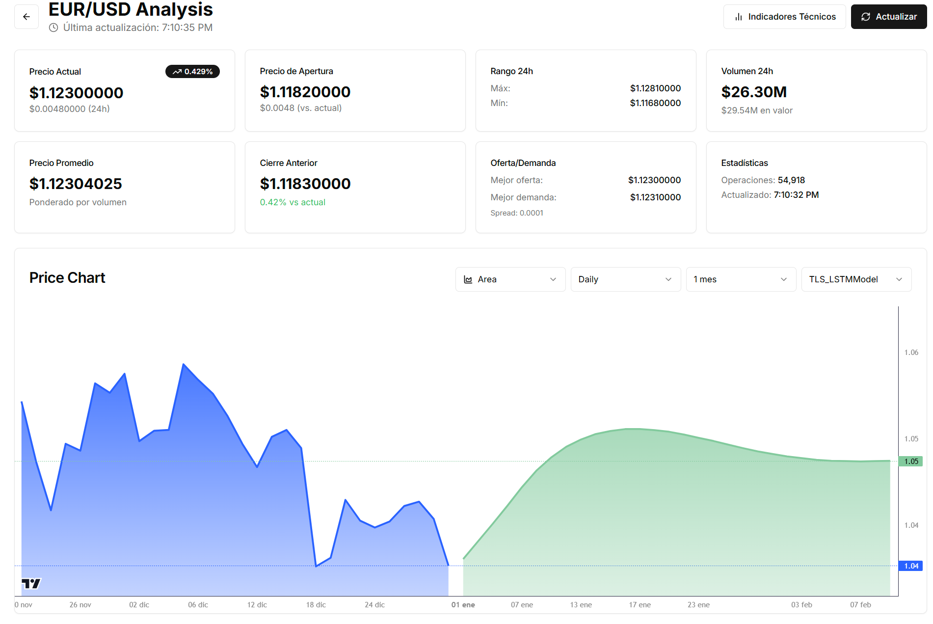
Task: Click the Actualizado time 7:10:32 PM
Action: (796, 195)
